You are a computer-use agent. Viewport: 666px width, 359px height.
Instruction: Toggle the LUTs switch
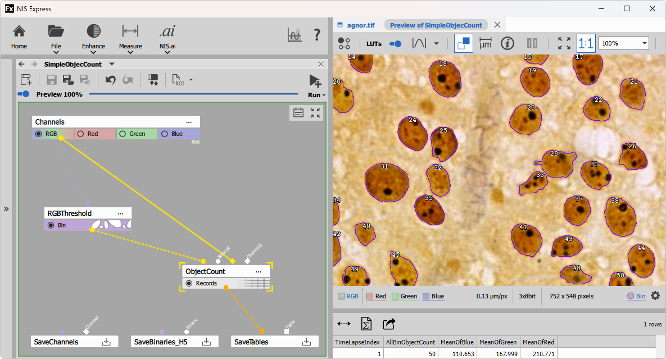395,43
